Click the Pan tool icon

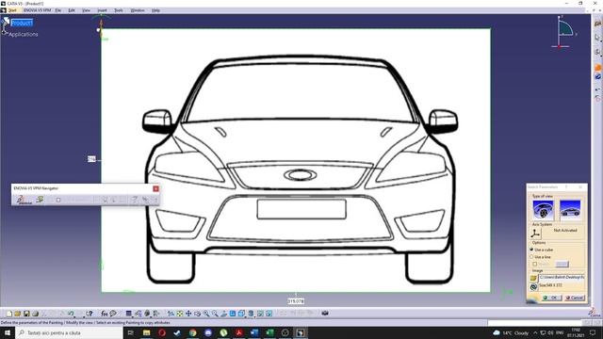188,314
